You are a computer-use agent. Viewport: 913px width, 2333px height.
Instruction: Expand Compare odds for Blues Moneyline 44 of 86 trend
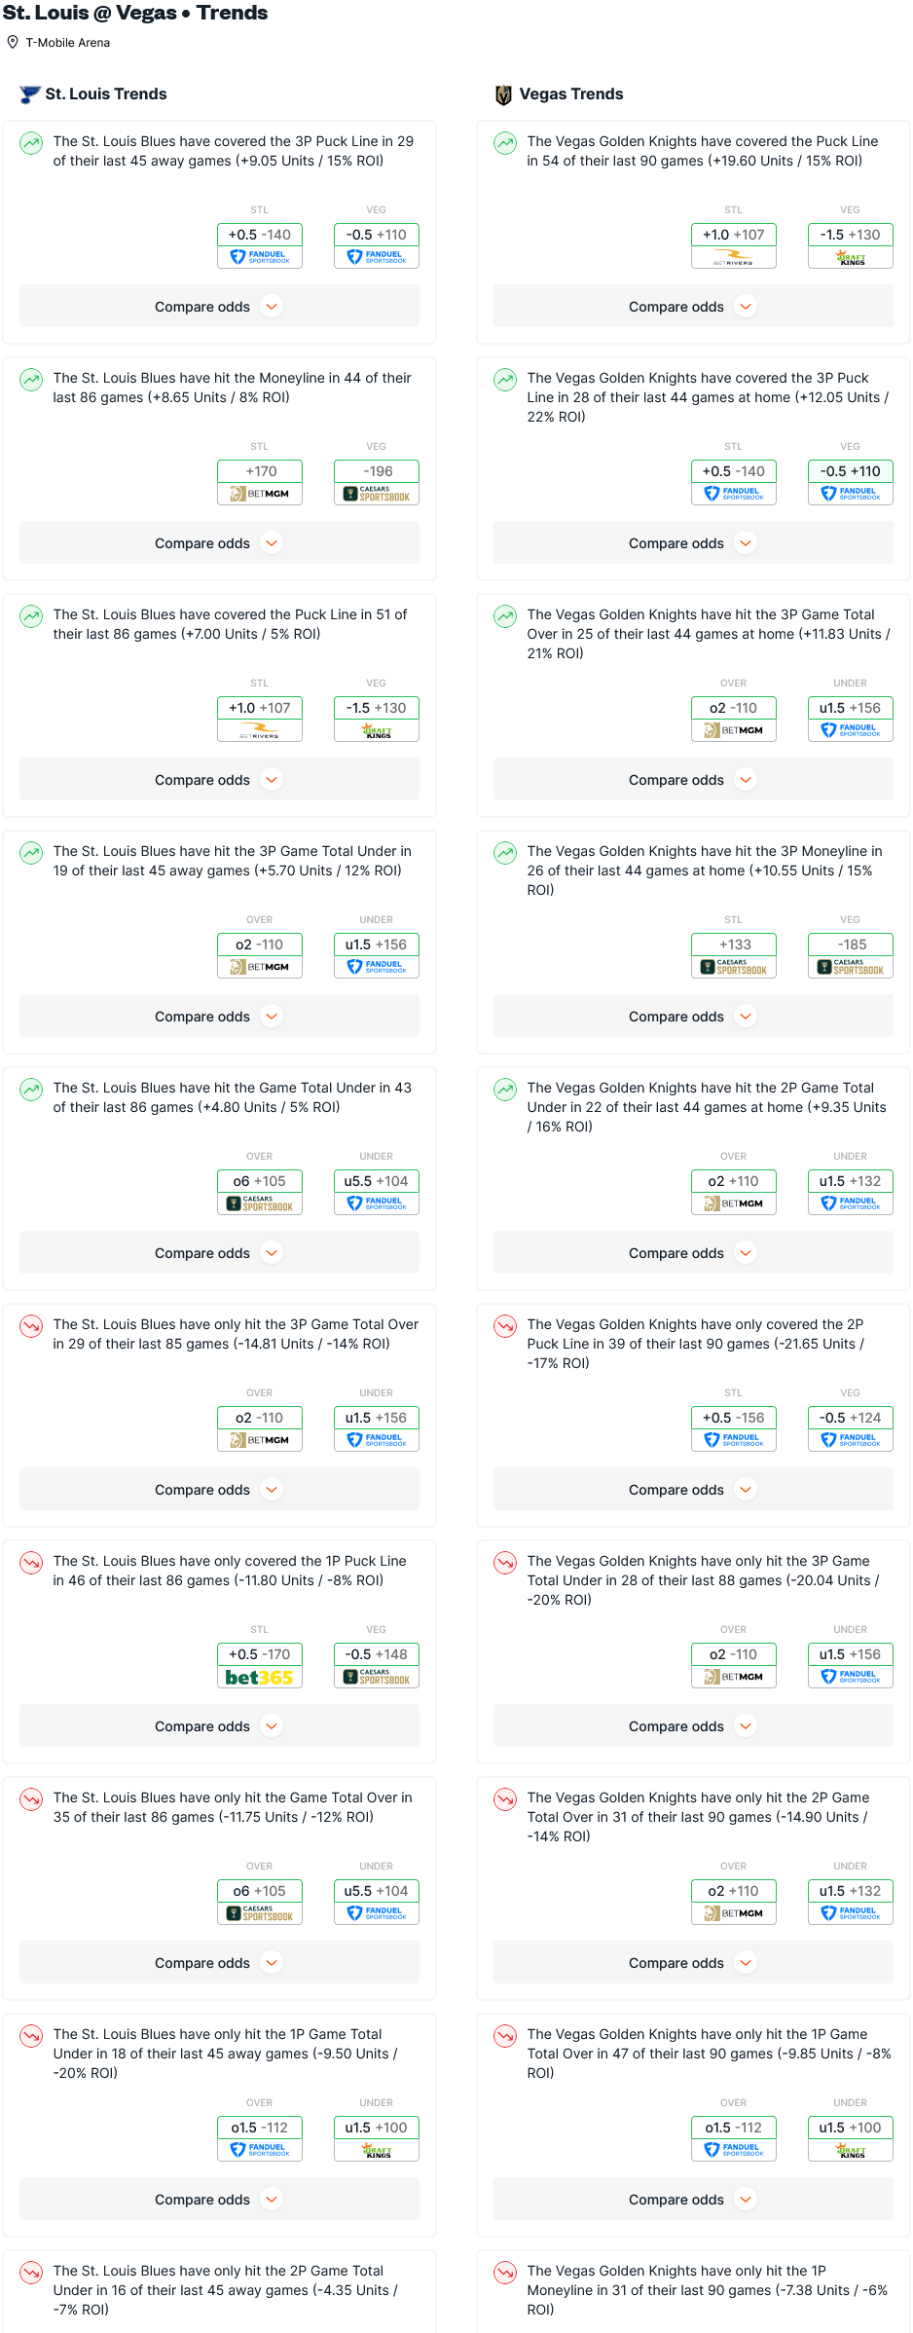click(x=219, y=543)
